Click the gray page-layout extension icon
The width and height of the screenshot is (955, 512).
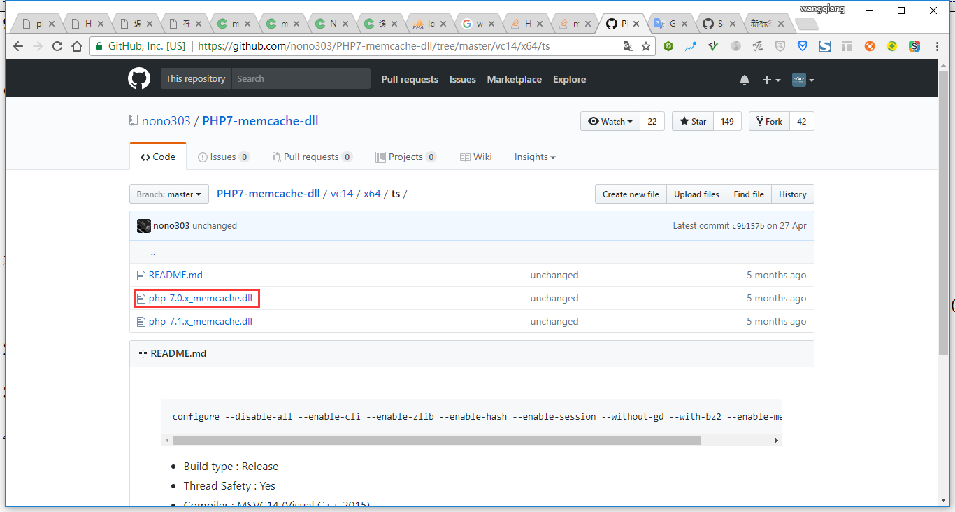(x=847, y=47)
